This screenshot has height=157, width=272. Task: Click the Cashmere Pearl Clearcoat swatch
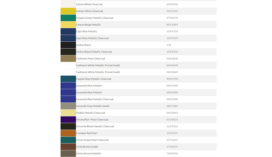[68, 58]
